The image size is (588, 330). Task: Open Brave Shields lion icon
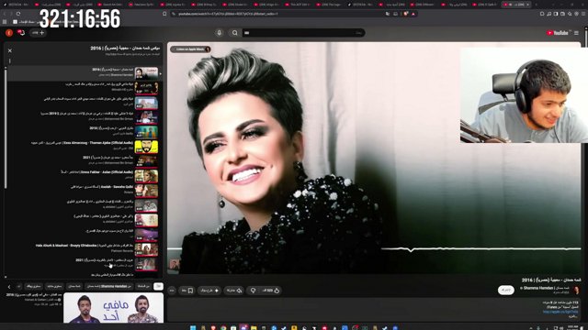click(x=405, y=14)
